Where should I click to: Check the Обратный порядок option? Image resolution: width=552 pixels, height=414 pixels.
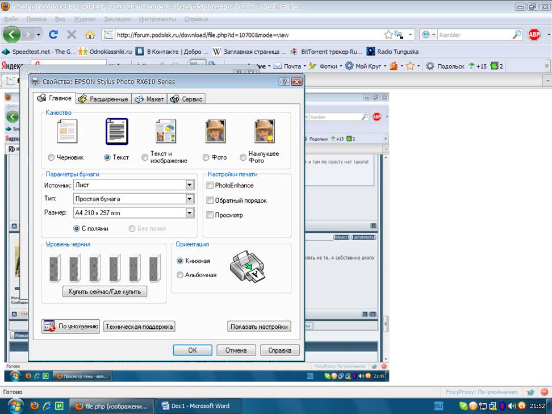click(x=210, y=200)
